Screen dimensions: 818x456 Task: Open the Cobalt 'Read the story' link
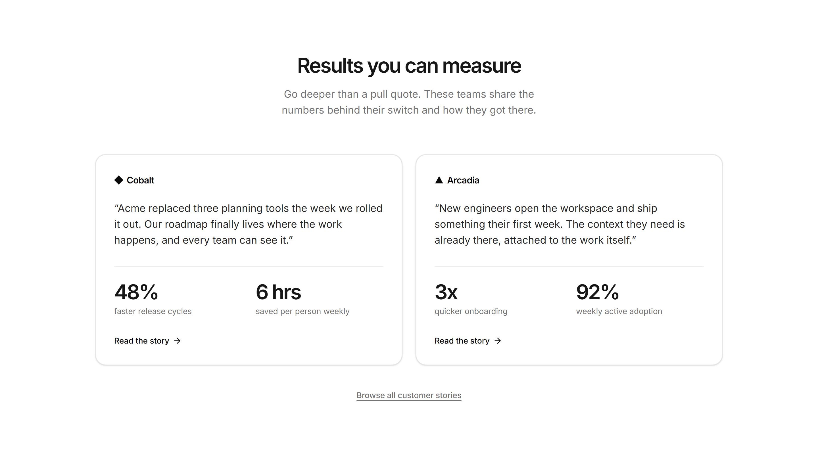(147, 341)
